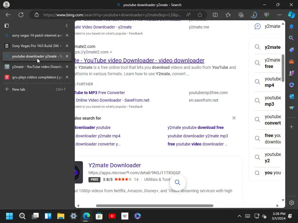Open the Favorites list icon
298x223 pixels.
click(228, 15)
